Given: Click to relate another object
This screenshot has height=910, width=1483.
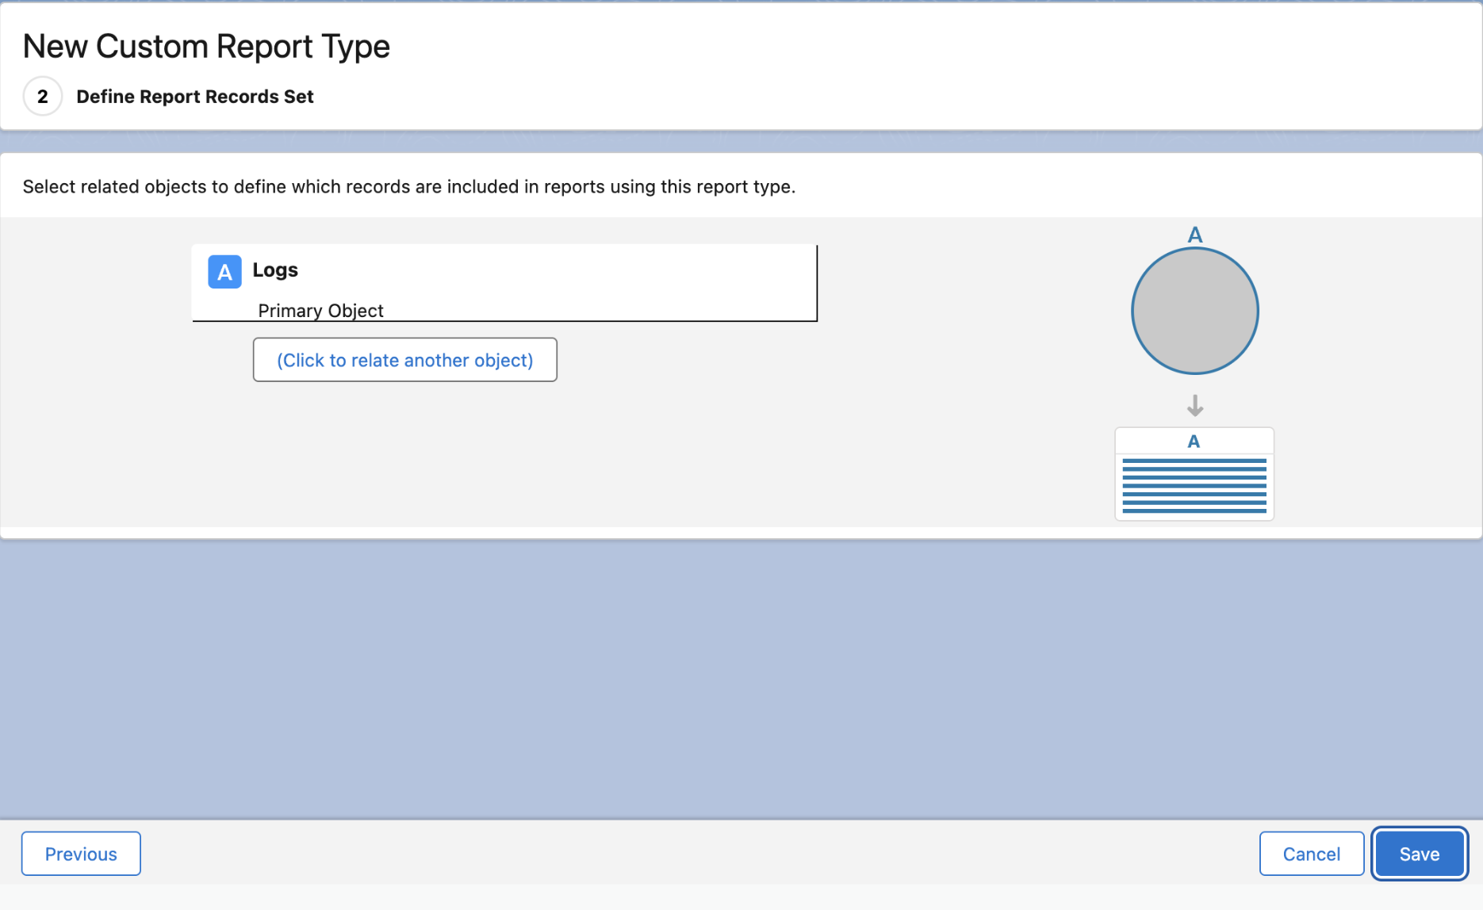Looking at the screenshot, I should coord(404,360).
